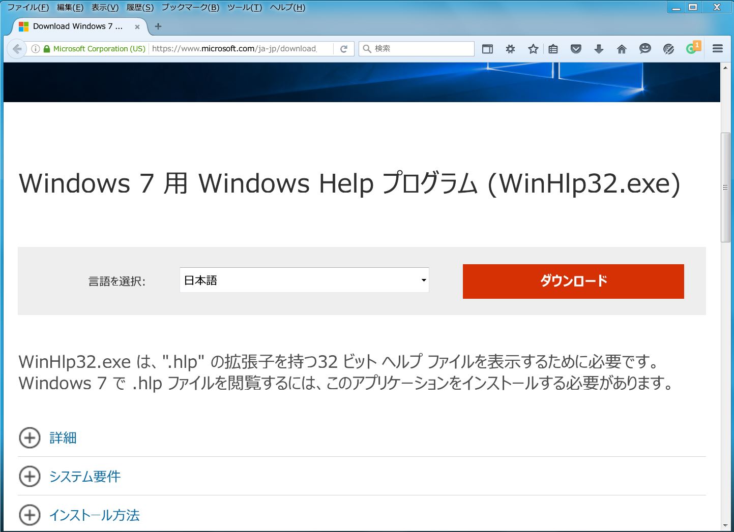The image size is (734, 532).
Task: Open the インストール方法 link
Action: (94, 515)
